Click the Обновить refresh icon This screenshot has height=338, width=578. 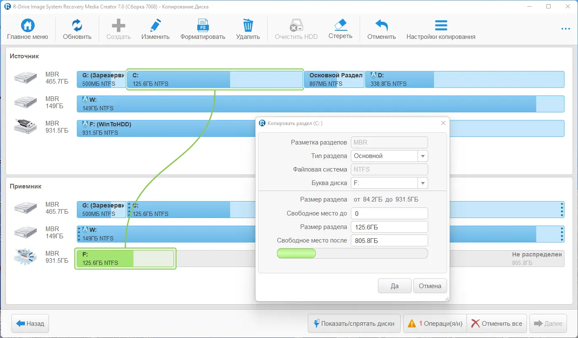(x=77, y=25)
